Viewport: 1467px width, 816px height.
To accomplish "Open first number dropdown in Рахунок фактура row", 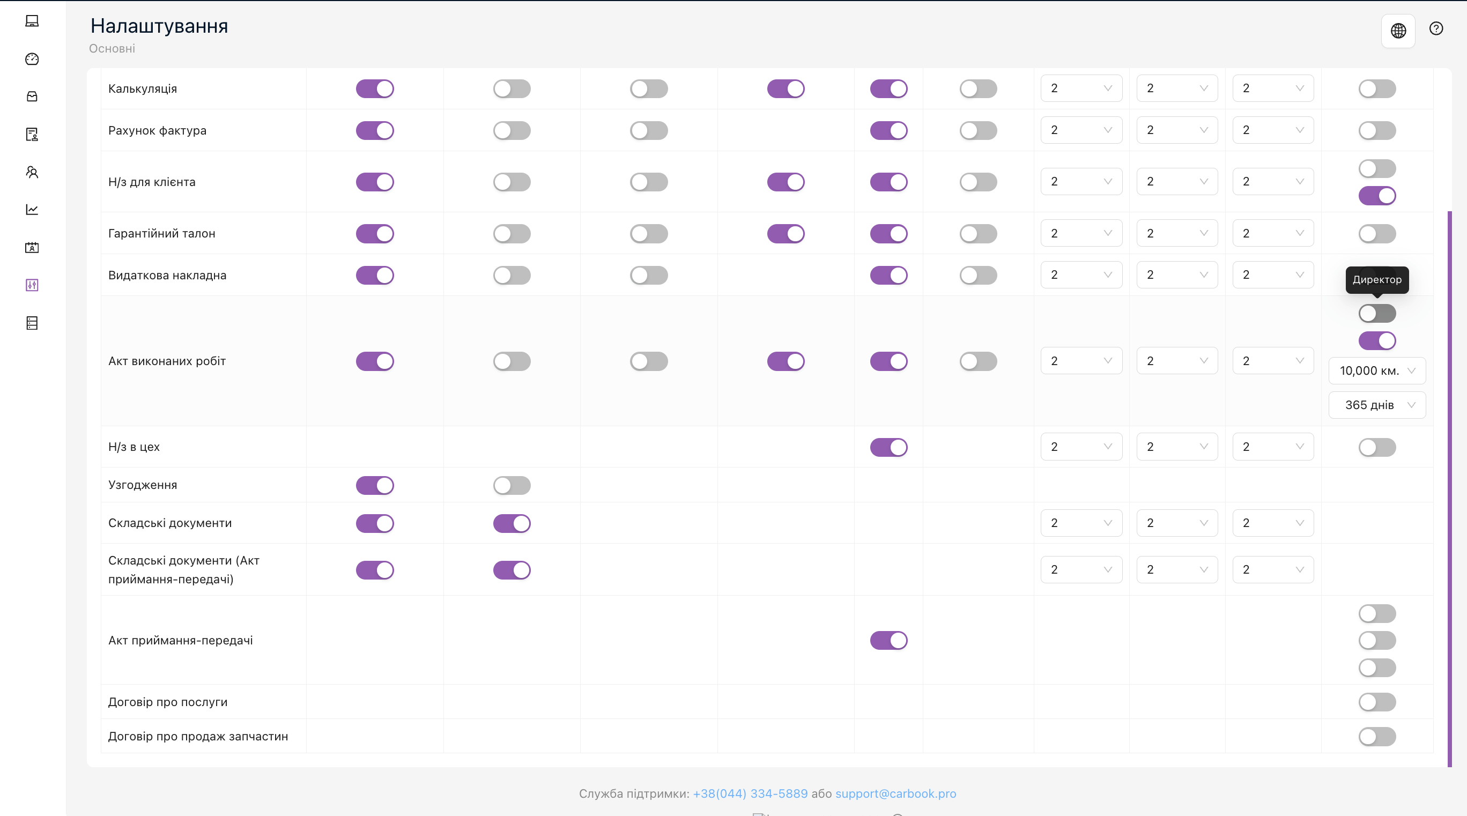I will tap(1080, 130).
